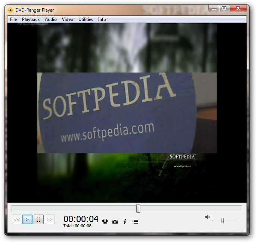Image resolution: width=257 pixels, height=243 pixels.
Task: Click the seek bar handle
Action: pos(138,208)
